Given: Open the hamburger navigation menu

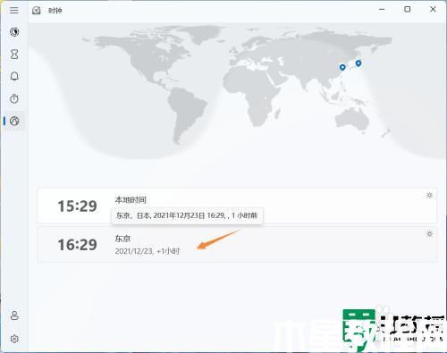Looking at the screenshot, I should coord(14,10).
